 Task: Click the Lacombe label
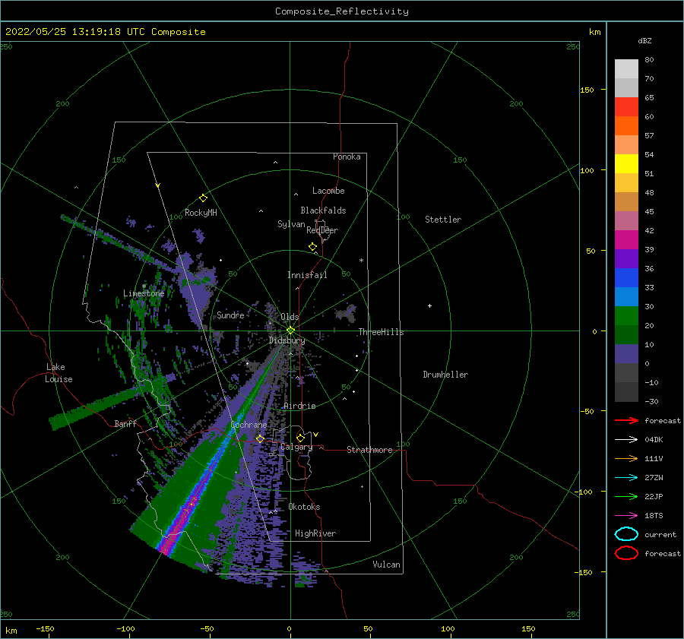tap(328, 191)
